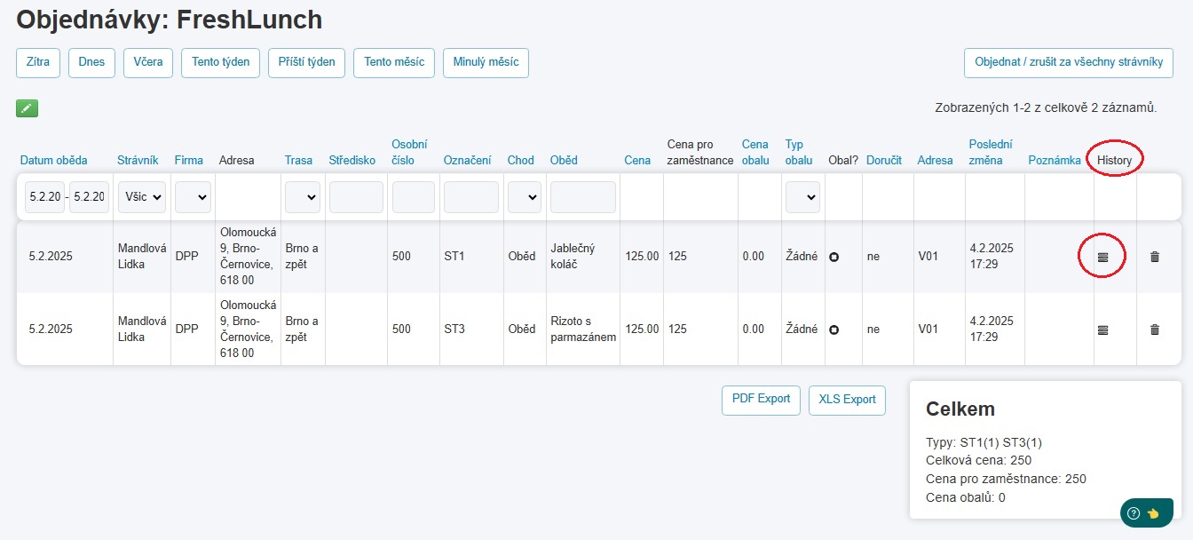Click the Osobní číslo filter input

[x=413, y=196]
